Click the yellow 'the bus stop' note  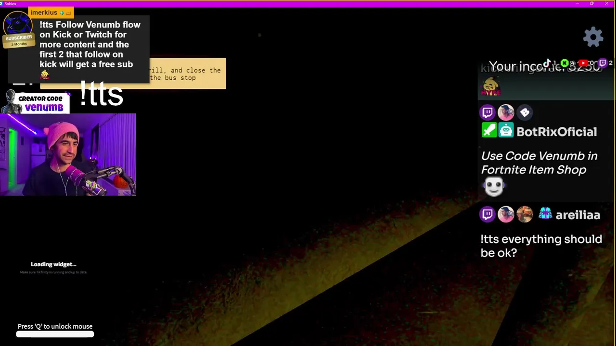point(188,74)
